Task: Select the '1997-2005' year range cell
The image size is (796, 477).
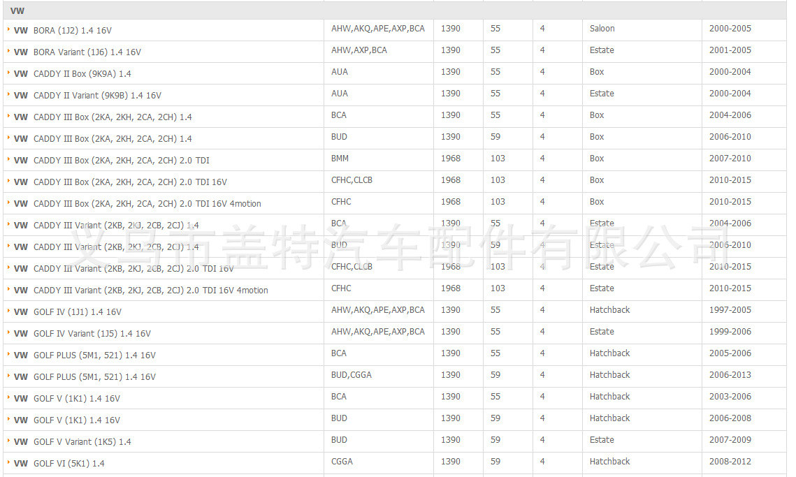Action: (x=730, y=310)
